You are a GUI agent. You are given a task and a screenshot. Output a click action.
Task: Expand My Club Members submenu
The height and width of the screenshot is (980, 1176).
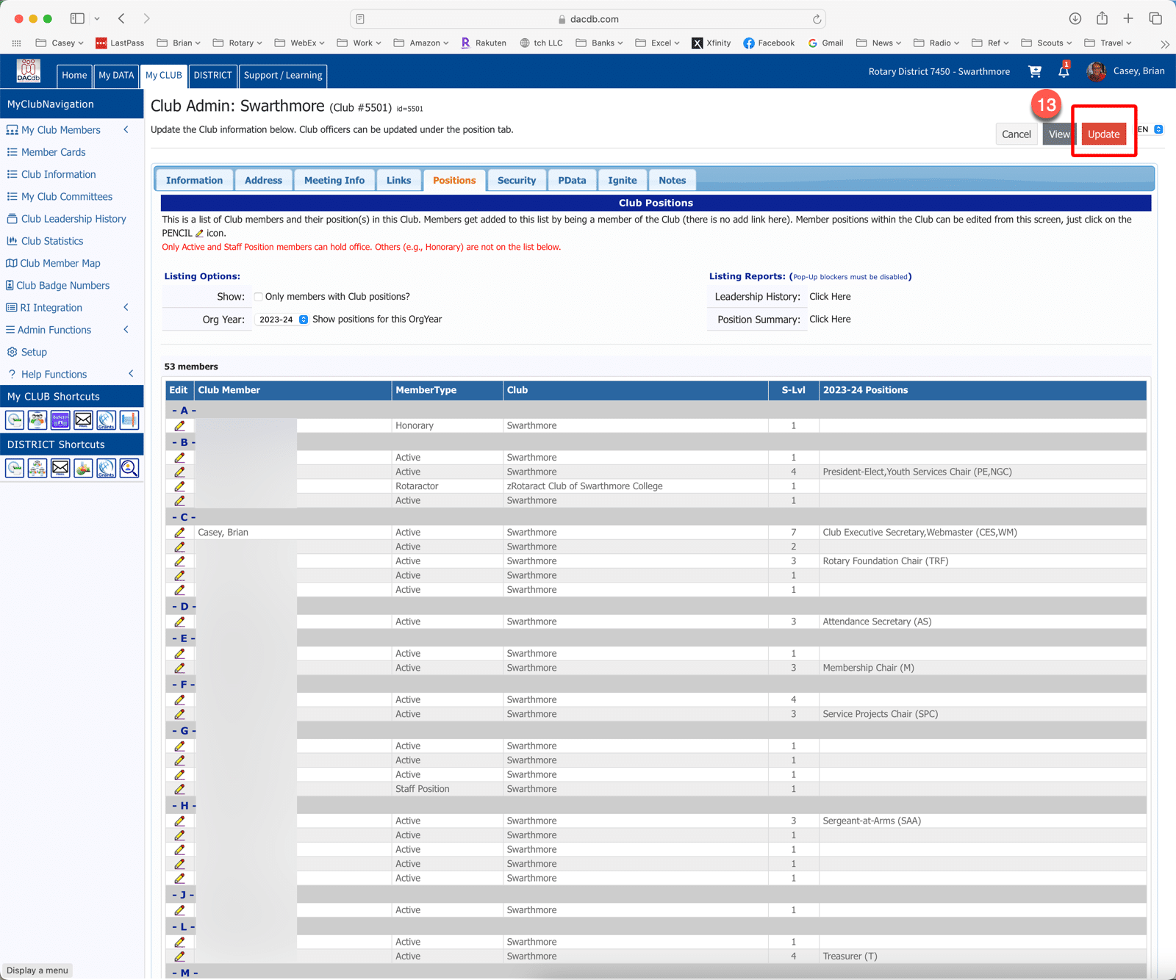click(126, 130)
